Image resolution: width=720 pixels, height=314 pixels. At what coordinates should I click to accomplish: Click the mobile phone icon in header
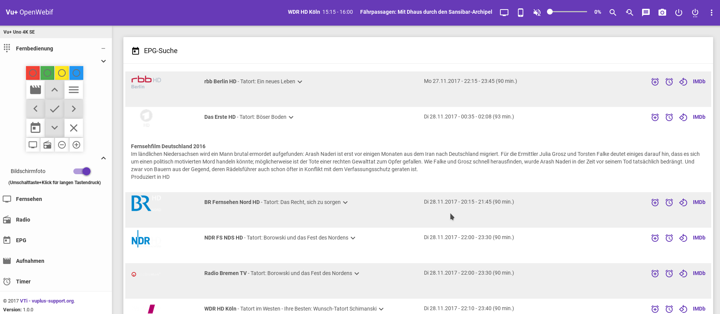(x=521, y=13)
